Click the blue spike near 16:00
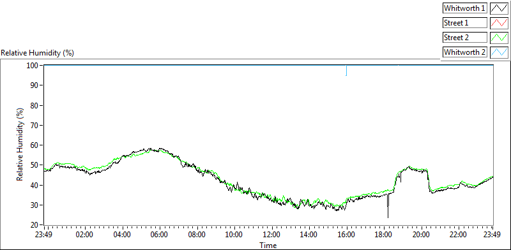The image size is (511, 250). [x=346, y=71]
